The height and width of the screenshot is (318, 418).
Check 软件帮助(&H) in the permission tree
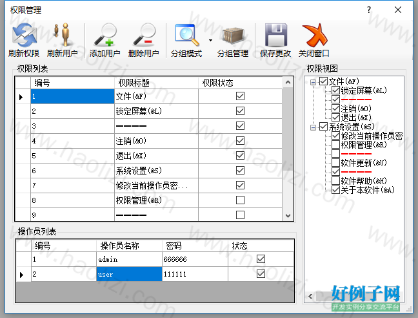tap(335, 181)
